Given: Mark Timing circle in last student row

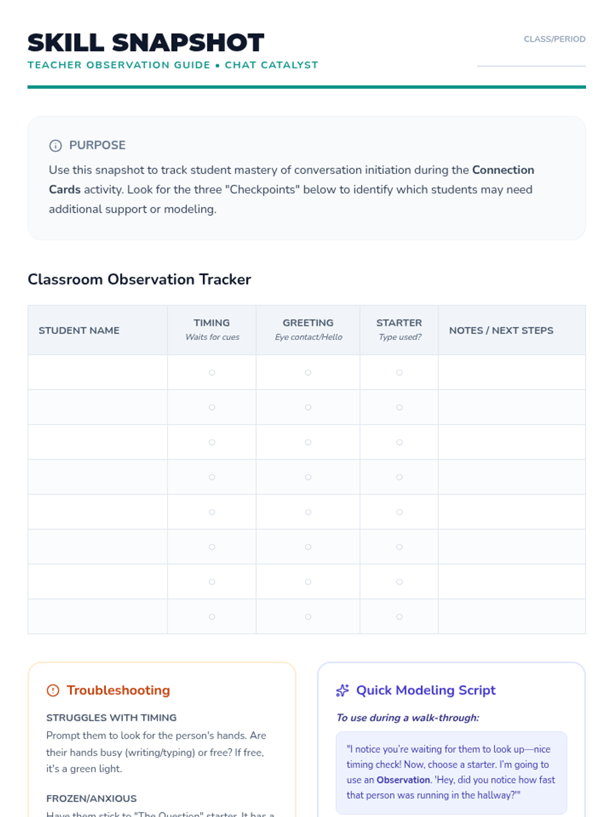Looking at the screenshot, I should coord(212,617).
